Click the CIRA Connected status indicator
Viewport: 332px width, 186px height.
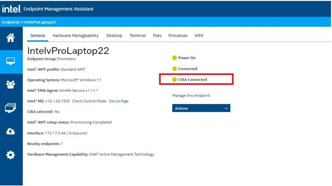pyautogui.click(x=189, y=80)
